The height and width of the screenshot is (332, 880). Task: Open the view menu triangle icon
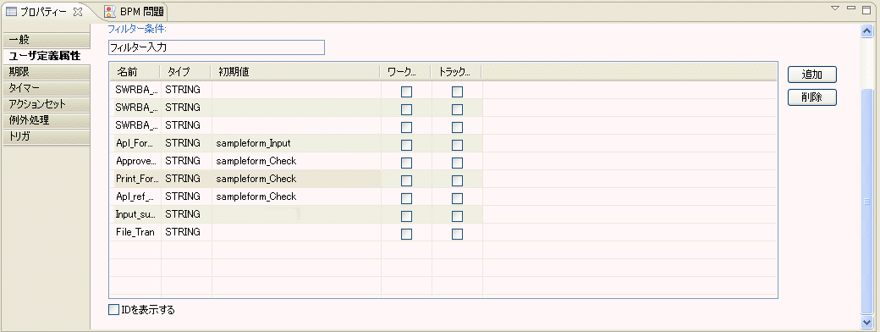pyautogui.click(x=834, y=8)
